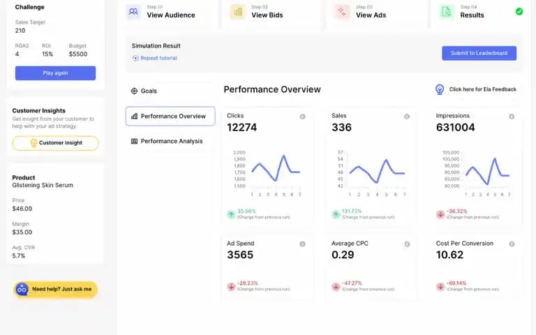Click the Sales value 336
The width and height of the screenshot is (536, 335).
tap(341, 128)
